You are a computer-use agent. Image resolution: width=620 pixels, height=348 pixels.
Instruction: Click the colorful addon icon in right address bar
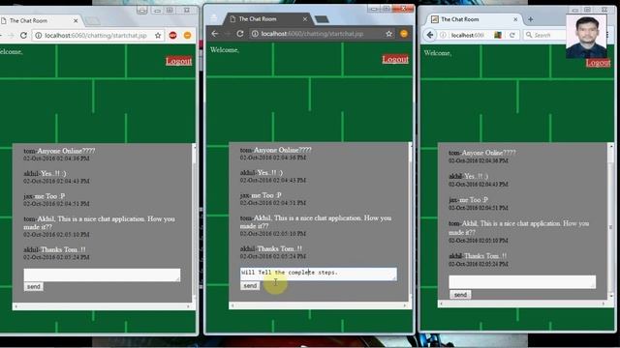click(498, 35)
